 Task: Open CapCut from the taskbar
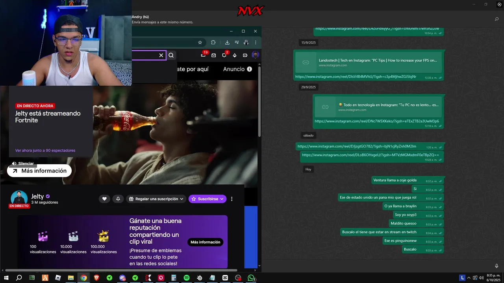pos(225,278)
